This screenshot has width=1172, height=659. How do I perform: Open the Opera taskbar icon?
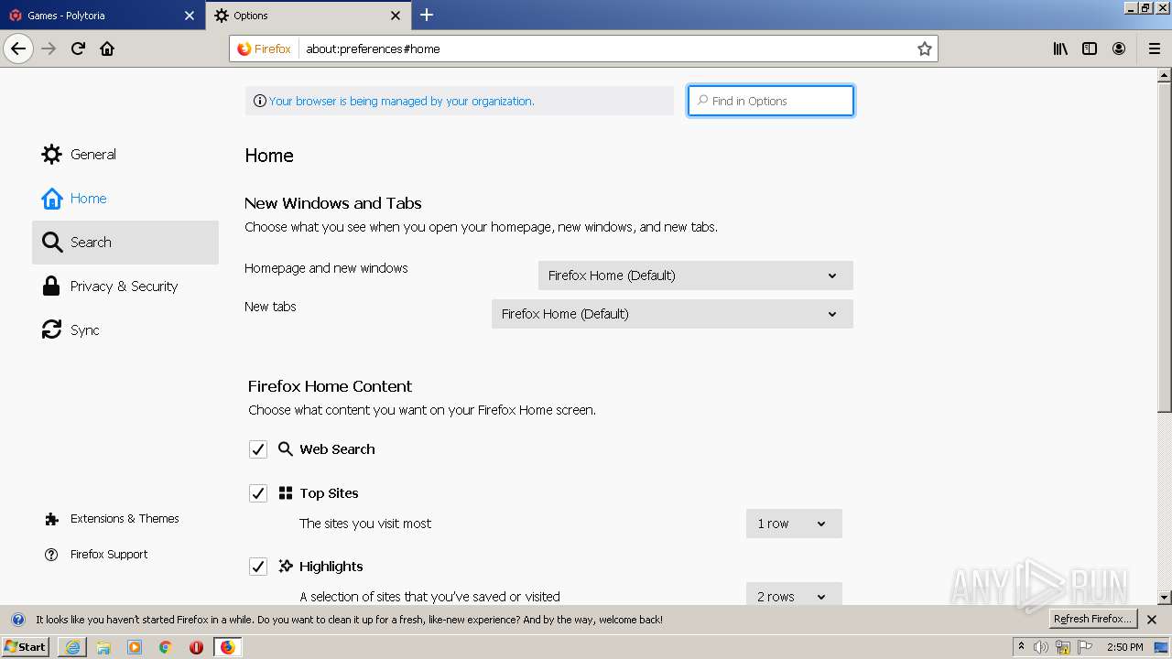[x=197, y=647]
